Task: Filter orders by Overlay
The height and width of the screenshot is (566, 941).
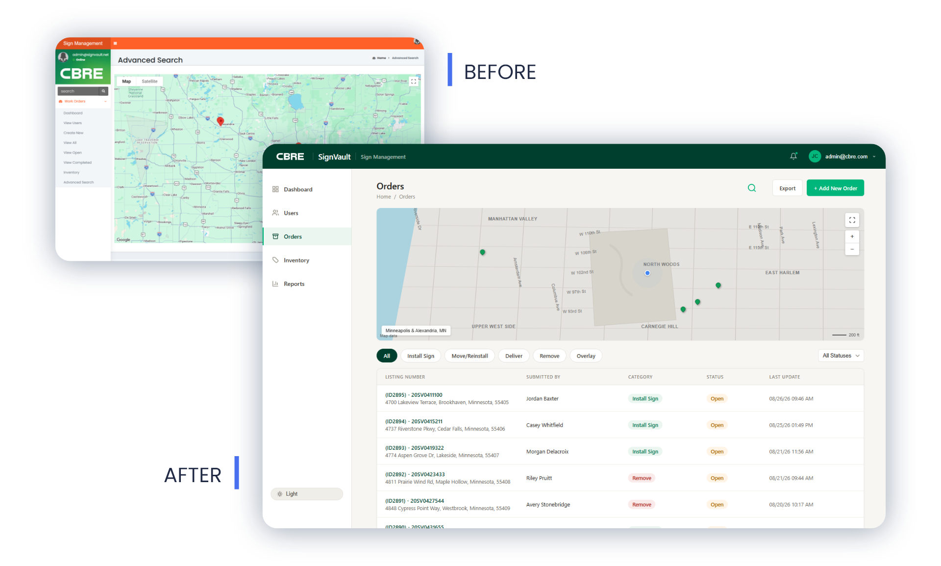Action: click(586, 356)
